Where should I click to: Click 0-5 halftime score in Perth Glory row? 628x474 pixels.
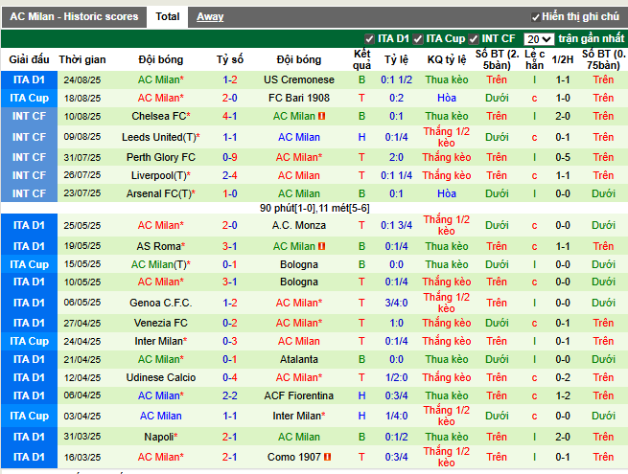[562, 157]
